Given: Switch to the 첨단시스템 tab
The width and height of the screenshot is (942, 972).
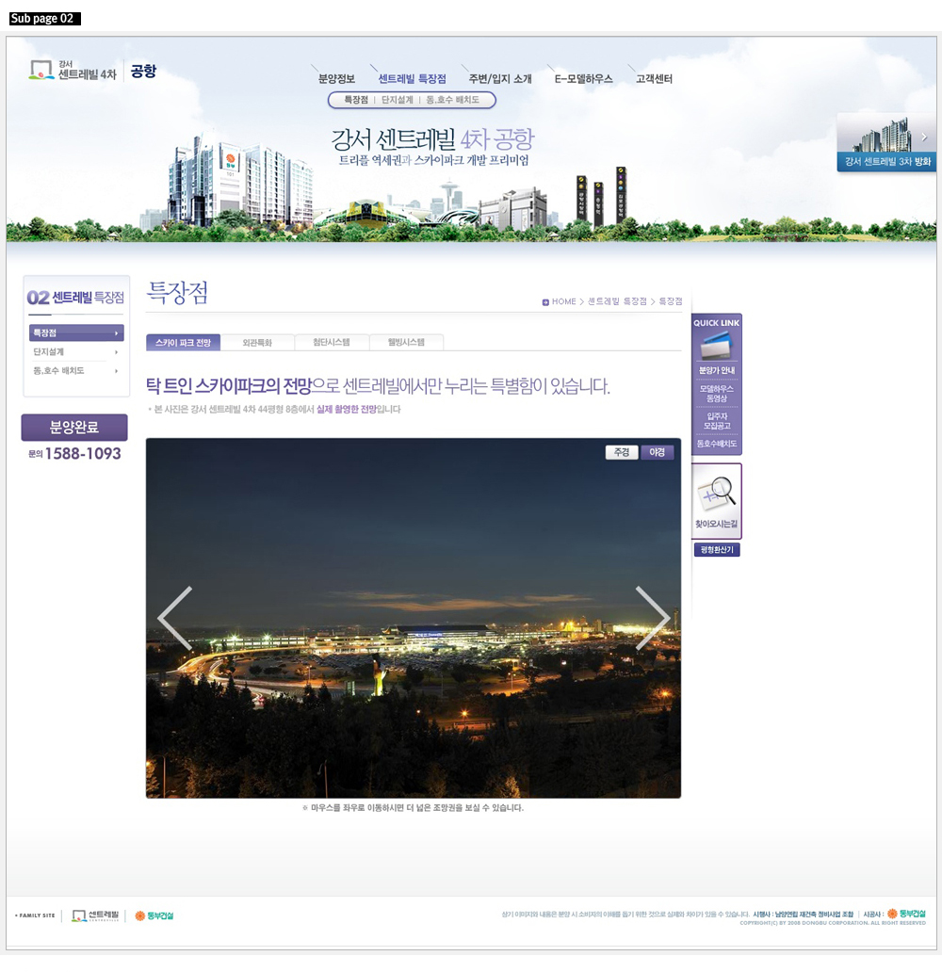Looking at the screenshot, I should (332, 343).
